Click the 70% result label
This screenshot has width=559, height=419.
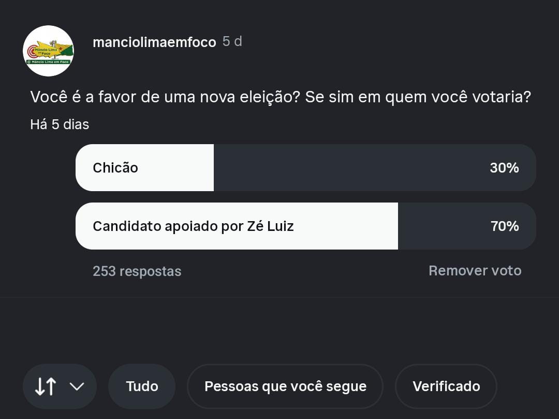pyautogui.click(x=505, y=226)
